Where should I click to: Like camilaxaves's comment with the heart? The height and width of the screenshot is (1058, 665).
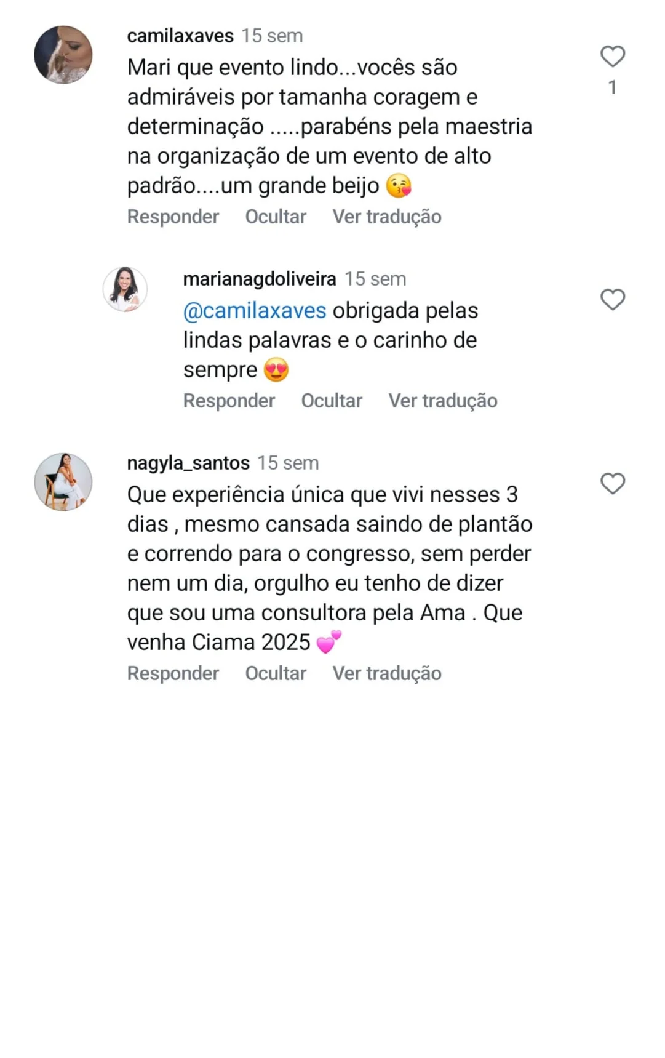pos(612,57)
